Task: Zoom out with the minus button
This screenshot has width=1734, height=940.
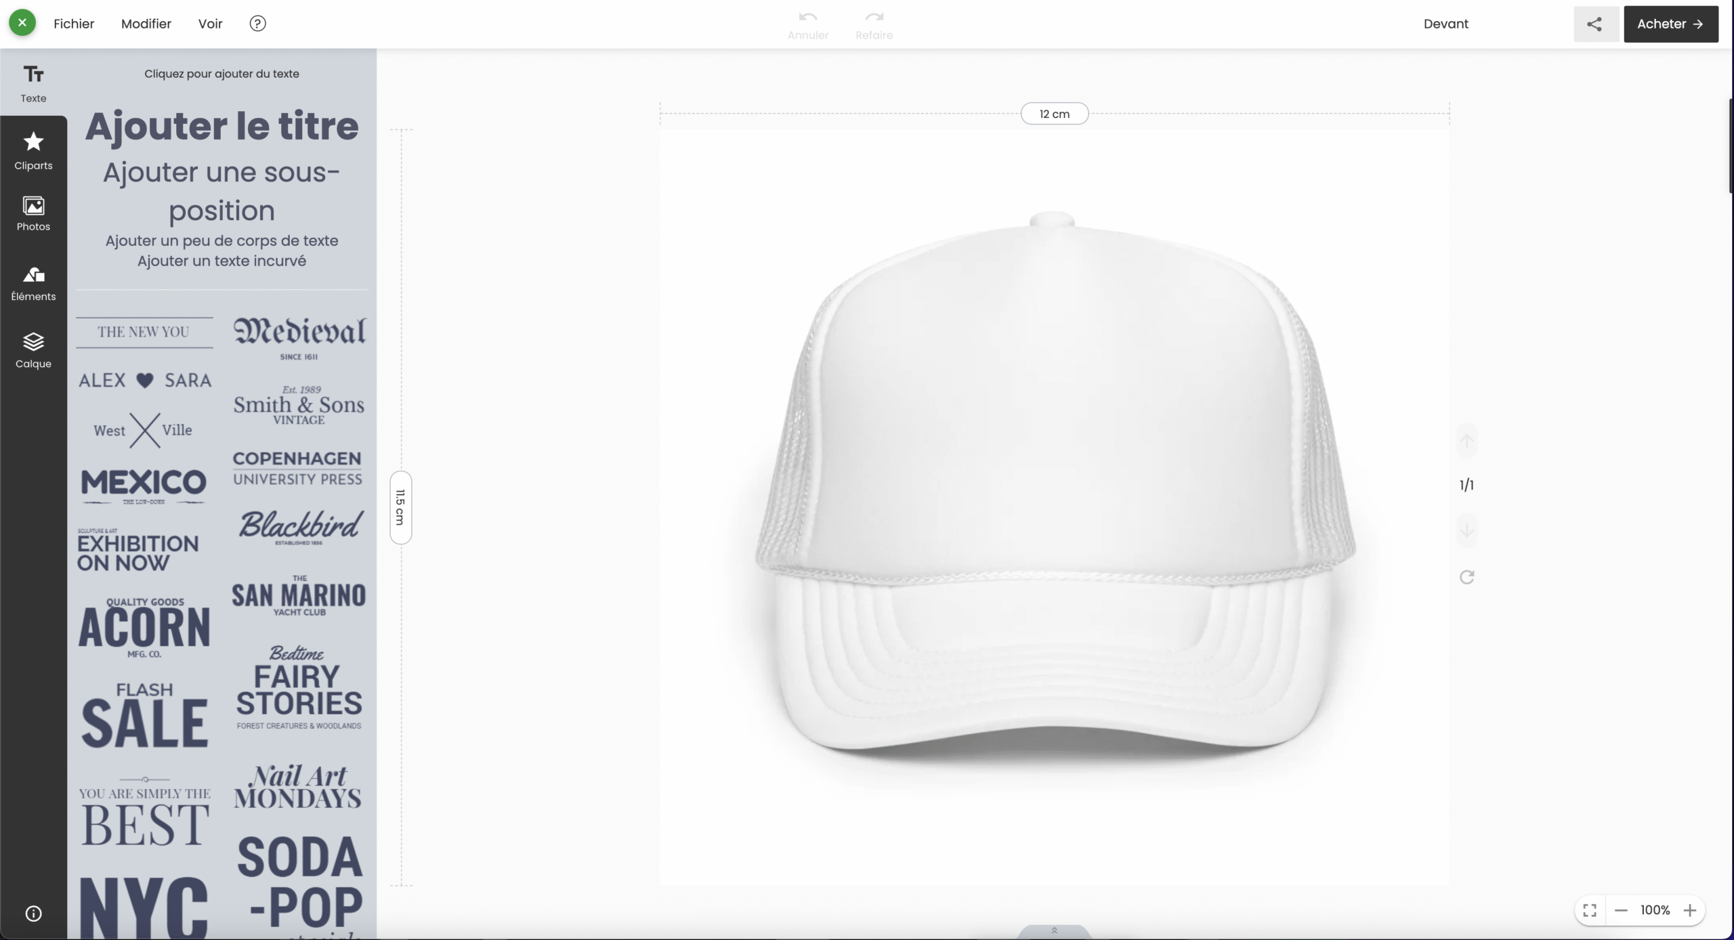Action: click(1621, 910)
